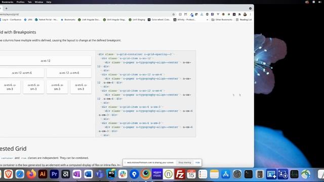Click the u-xs-12 grid demo box
The height and width of the screenshot is (182, 324).
pyautogui.click(x=46, y=61)
